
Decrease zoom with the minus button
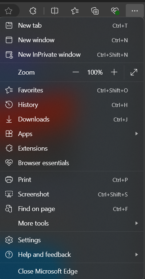click(x=76, y=72)
